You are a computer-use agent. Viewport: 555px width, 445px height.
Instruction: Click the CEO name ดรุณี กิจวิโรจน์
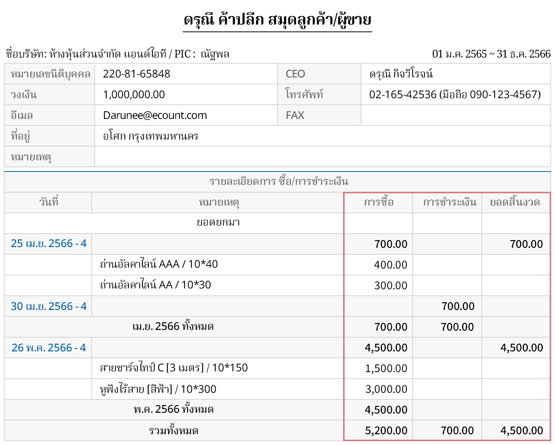[x=401, y=74]
